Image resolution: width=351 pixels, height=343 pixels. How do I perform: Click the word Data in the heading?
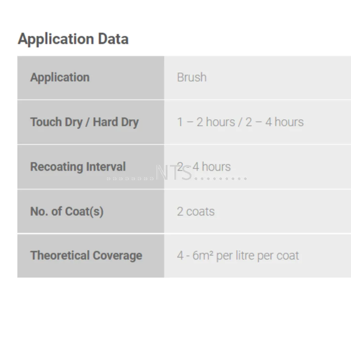(x=113, y=39)
